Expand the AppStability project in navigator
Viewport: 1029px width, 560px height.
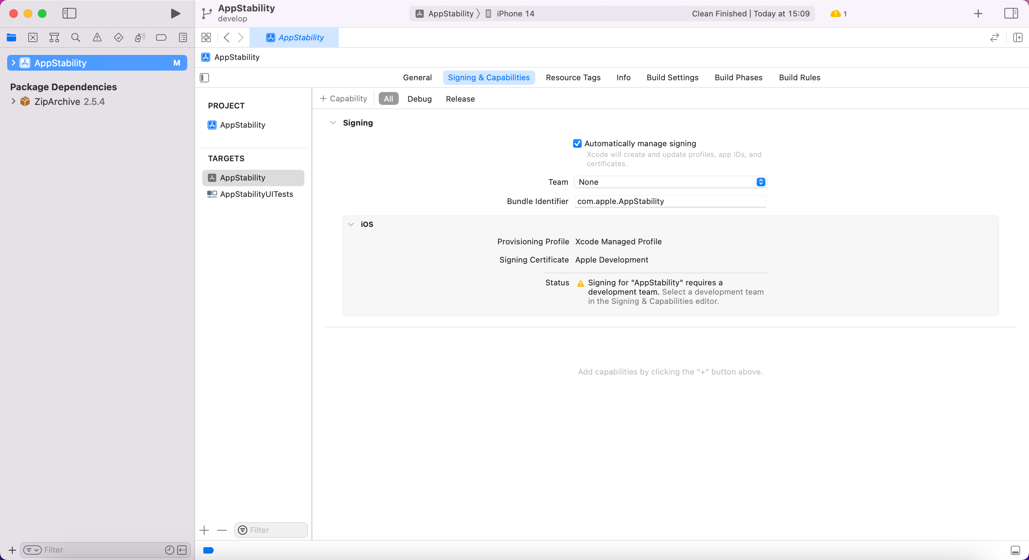pos(14,63)
